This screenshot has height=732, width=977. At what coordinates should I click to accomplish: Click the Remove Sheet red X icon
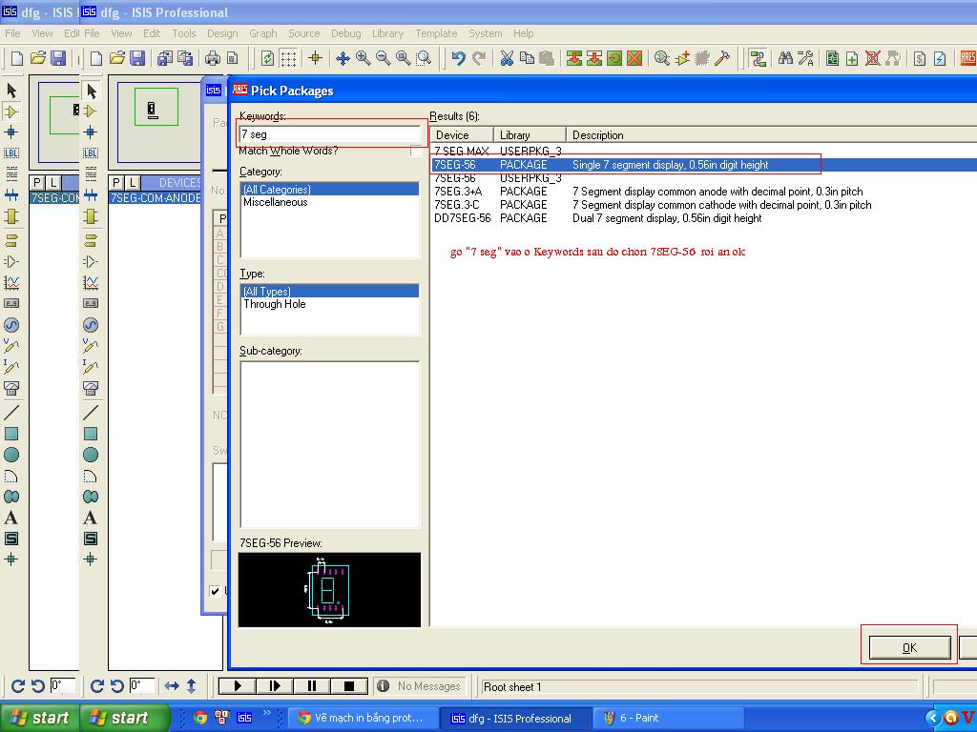[x=872, y=58]
